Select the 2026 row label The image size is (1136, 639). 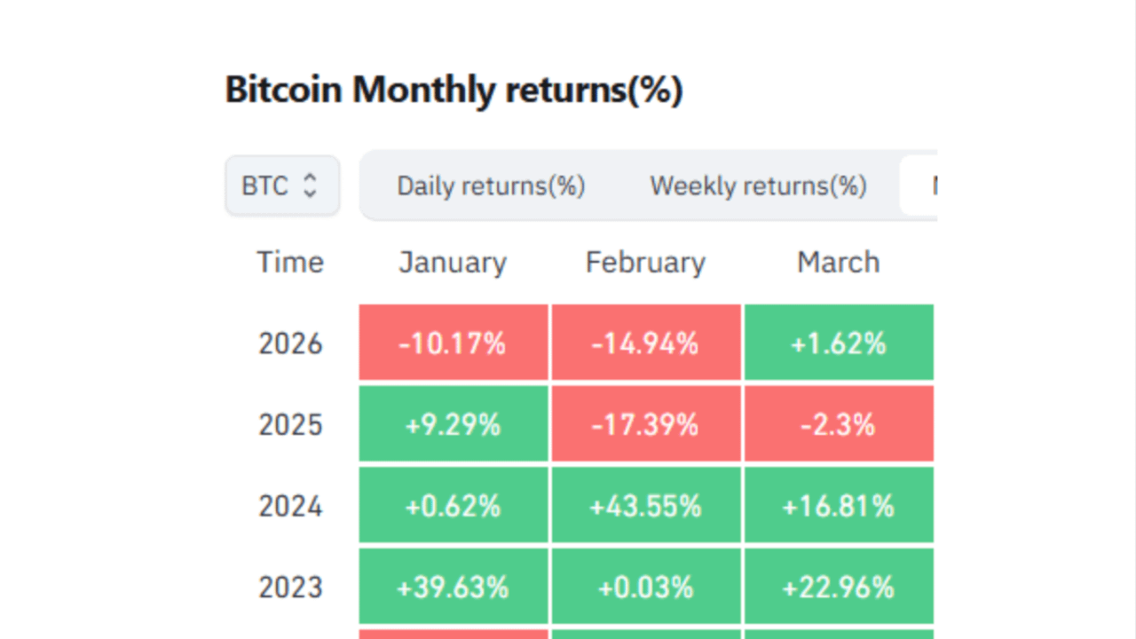coord(290,343)
